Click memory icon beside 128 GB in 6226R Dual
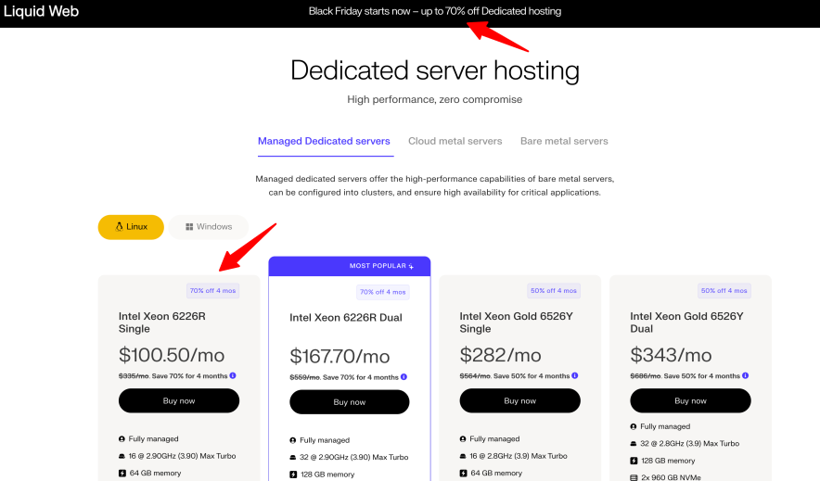This screenshot has width=820, height=481. pos(293,475)
